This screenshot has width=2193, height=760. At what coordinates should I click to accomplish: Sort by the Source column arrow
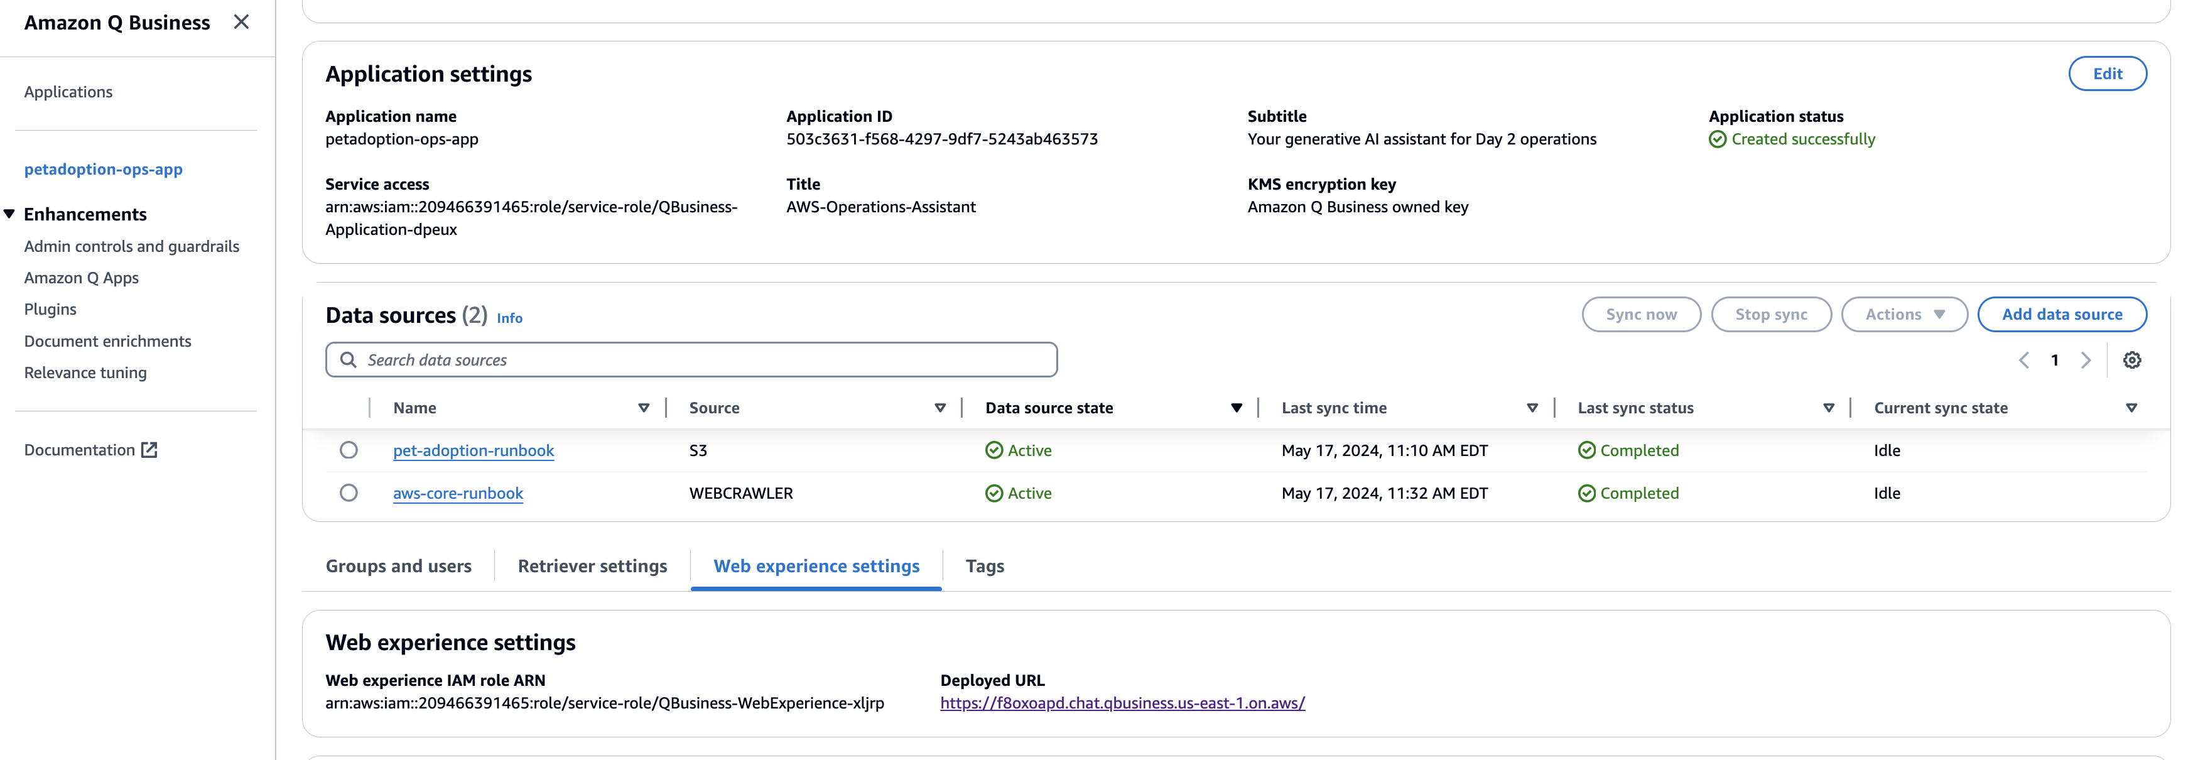coord(940,408)
